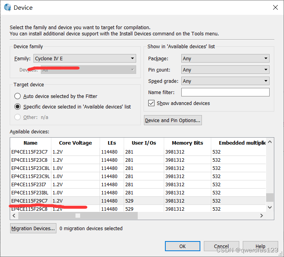Open the Speed grade dropdown
The width and height of the screenshot is (284, 257).
225,81
